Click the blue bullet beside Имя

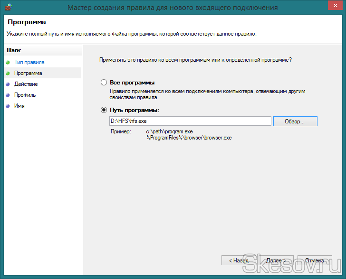pos(8,106)
